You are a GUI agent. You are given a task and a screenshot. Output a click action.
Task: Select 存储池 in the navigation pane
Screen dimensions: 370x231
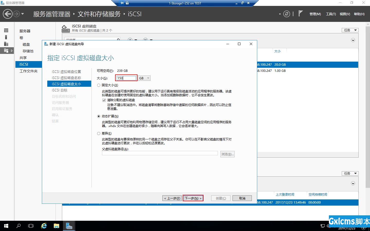pyautogui.click(x=28, y=51)
